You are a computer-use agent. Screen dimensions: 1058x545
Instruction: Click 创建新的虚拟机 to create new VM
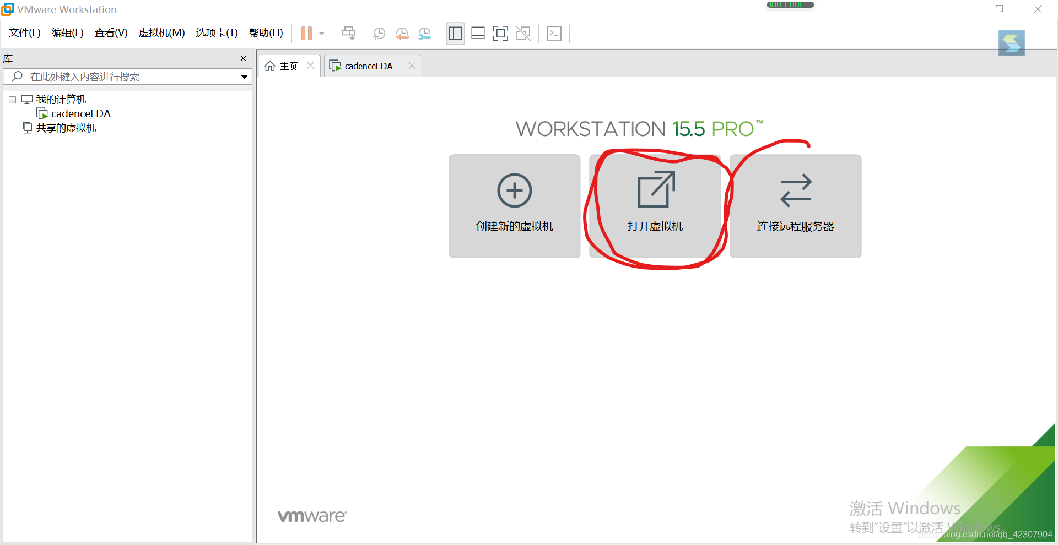click(x=514, y=206)
